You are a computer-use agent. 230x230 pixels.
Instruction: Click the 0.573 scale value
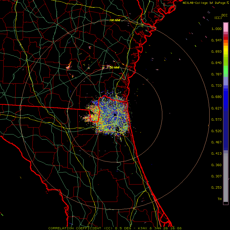tap(216, 120)
